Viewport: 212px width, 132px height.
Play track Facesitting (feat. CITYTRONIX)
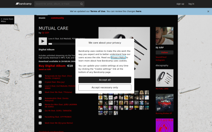[x=40, y=117]
